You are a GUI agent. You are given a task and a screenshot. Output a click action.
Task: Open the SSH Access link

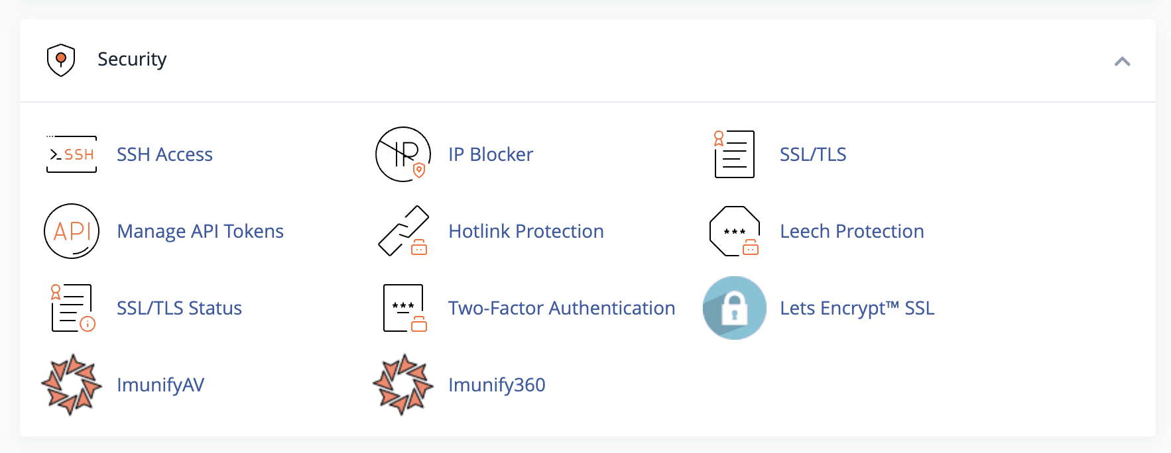[x=164, y=154]
